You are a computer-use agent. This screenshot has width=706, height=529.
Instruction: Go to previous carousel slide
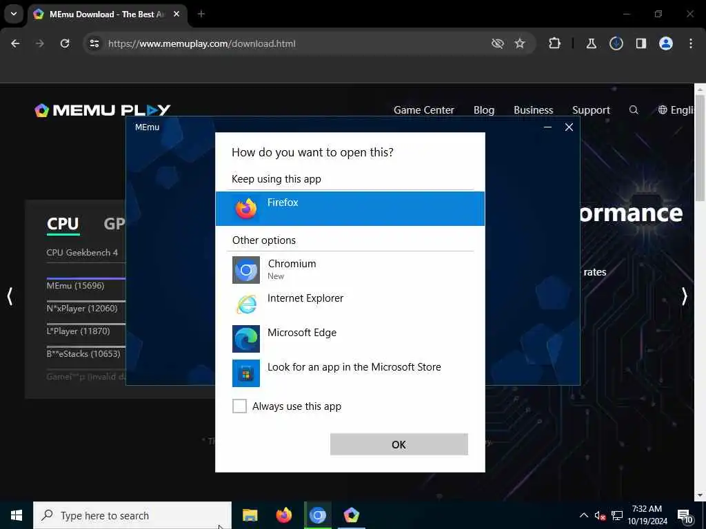pos(10,297)
